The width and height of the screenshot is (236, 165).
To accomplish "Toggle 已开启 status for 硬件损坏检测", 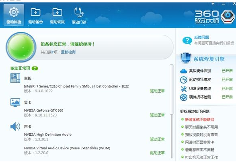I will [227, 97].
